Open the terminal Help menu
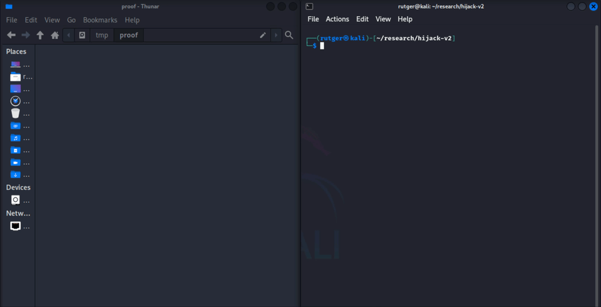601x307 pixels. tap(405, 19)
